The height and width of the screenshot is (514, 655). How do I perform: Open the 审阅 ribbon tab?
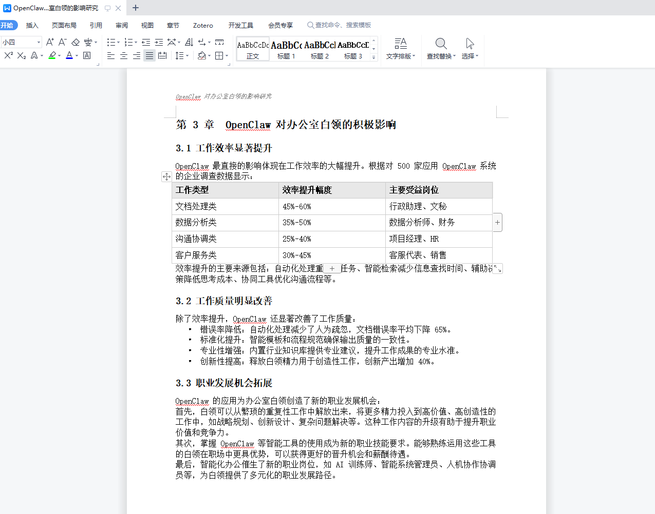[122, 25]
